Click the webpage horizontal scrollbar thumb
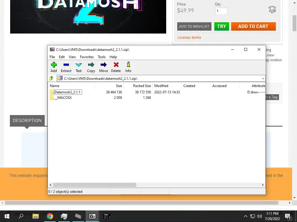Screen dimensions: 297x222 point(142,203)
